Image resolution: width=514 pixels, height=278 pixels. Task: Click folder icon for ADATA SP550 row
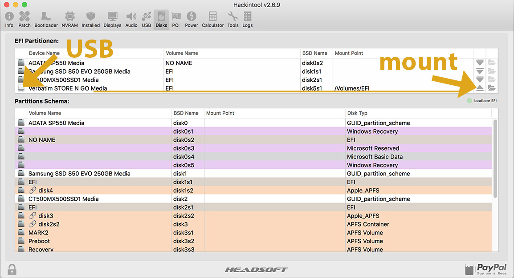click(x=491, y=63)
